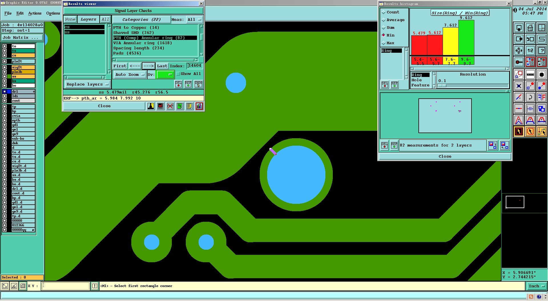Click the DEL icon beside UNDO in Results viewer

(178, 84)
